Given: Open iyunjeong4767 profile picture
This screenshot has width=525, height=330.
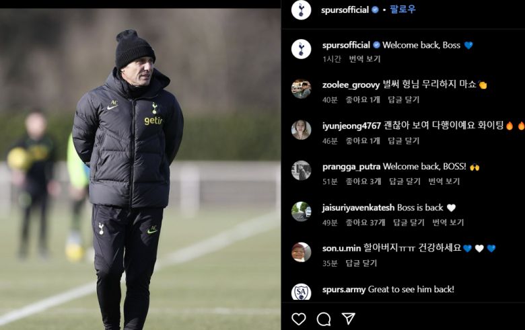Looking at the screenshot, I should pos(301,130).
